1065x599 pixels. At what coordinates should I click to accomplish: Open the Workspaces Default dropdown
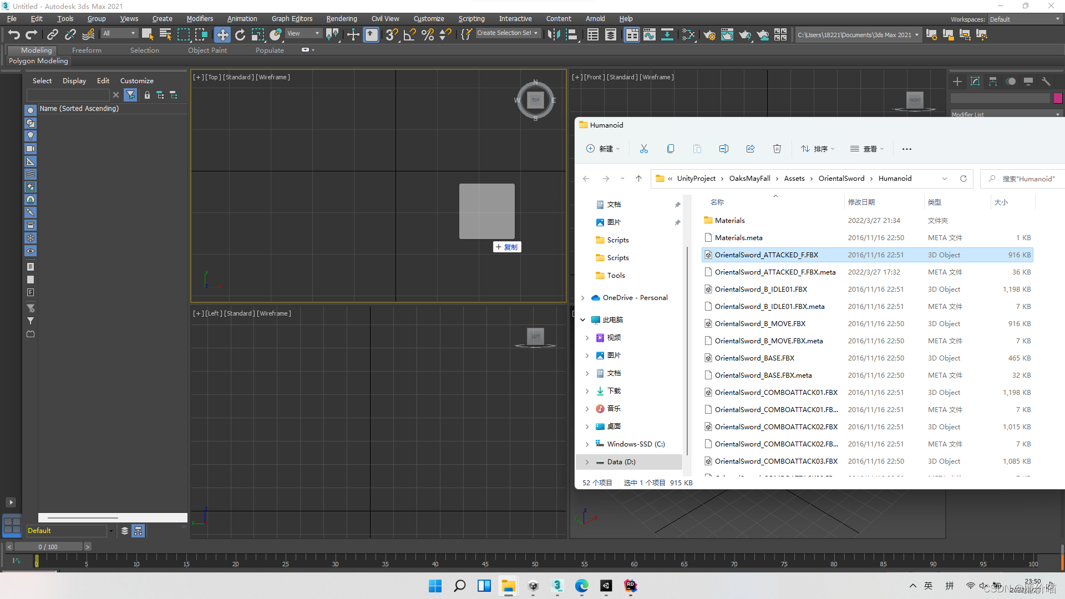[1025, 19]
